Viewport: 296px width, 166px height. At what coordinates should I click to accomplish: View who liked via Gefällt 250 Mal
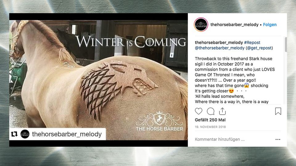tap(210, 120)
